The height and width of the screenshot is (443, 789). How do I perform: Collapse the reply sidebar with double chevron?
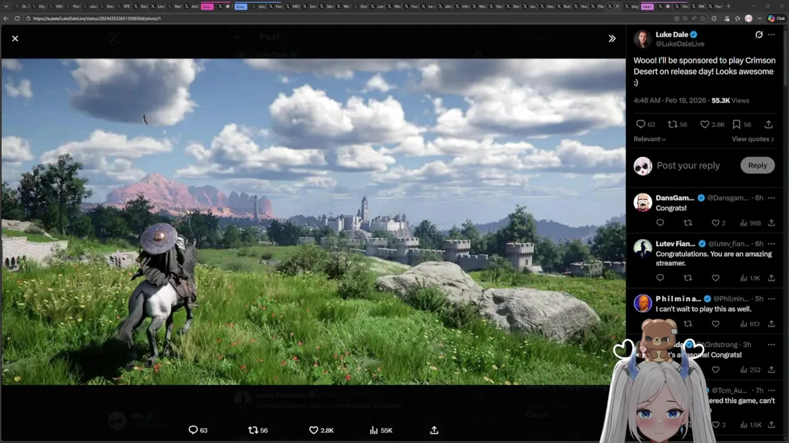pos(612,38)
